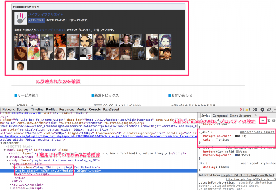
Task: Toggle element state icon in Styles pane
Action: (x=269, y=120)
